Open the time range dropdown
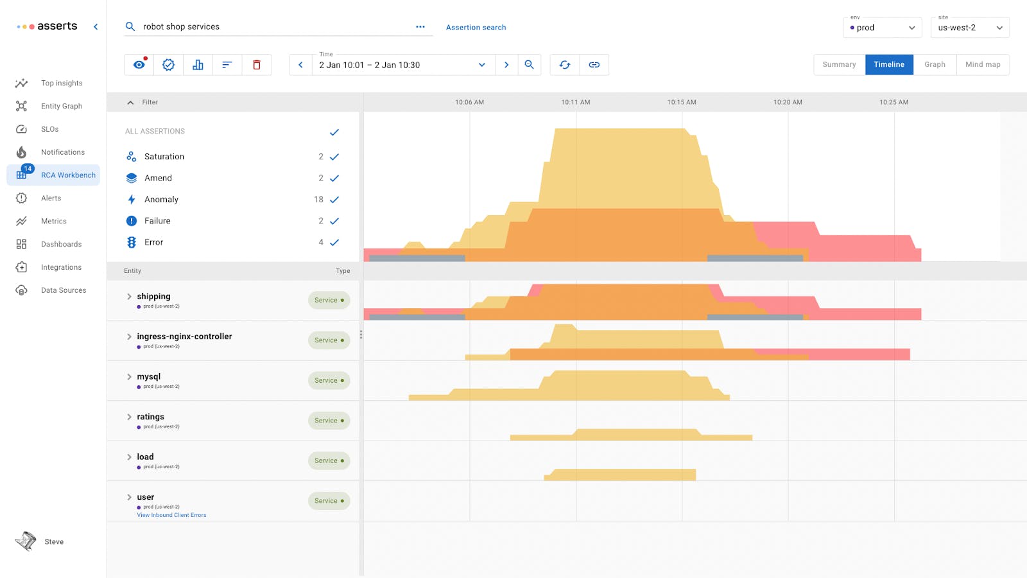 (481, 65)
